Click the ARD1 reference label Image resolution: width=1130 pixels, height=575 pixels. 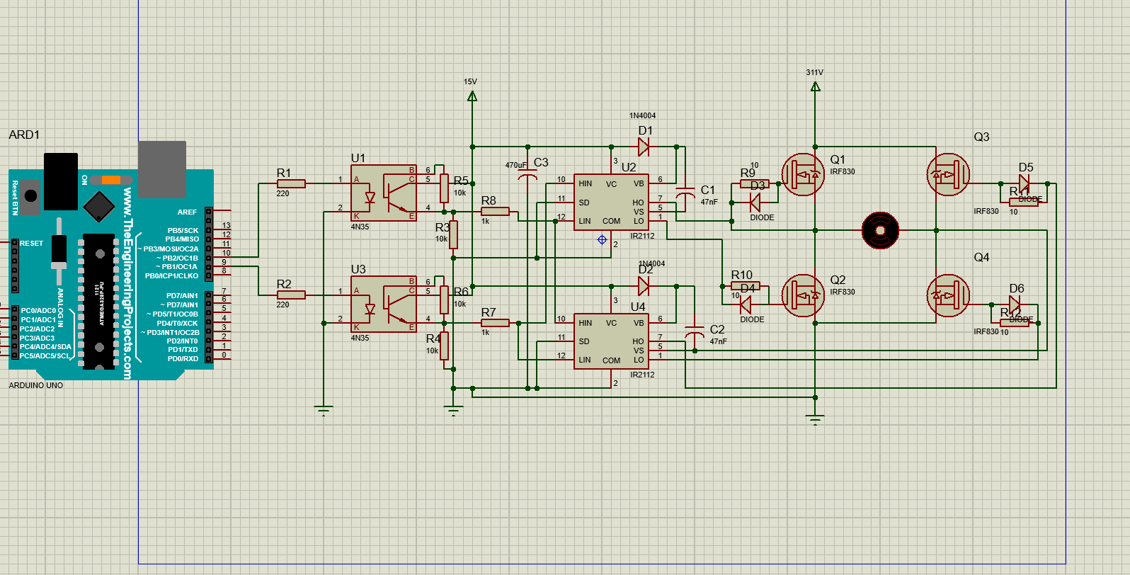coord(24,135)
